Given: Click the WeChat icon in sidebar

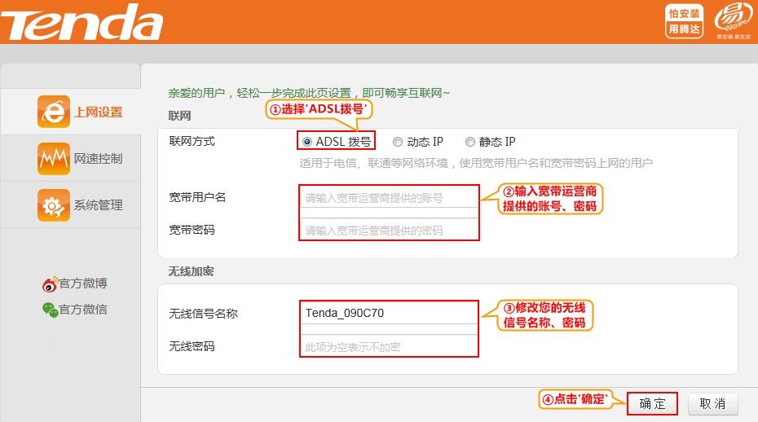Looking at the screenshot, I should 50,310.
